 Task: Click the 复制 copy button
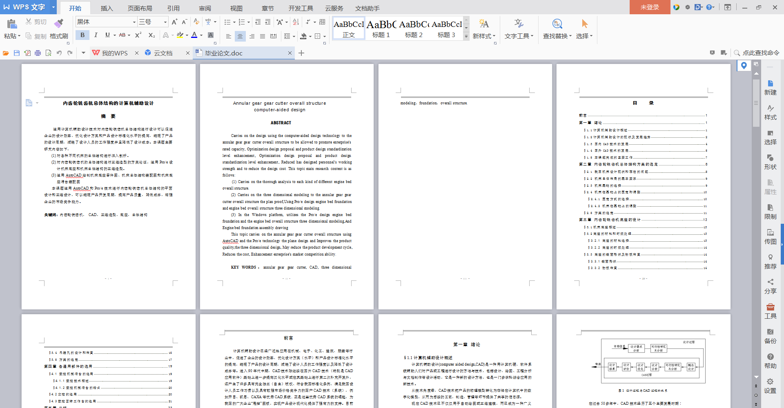(x=36, y=36)
